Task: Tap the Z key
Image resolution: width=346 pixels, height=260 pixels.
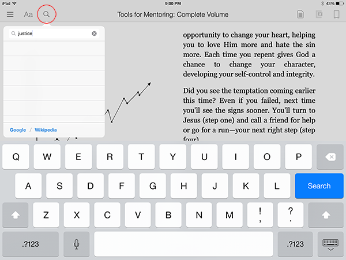Action: [x=46, y=215]
